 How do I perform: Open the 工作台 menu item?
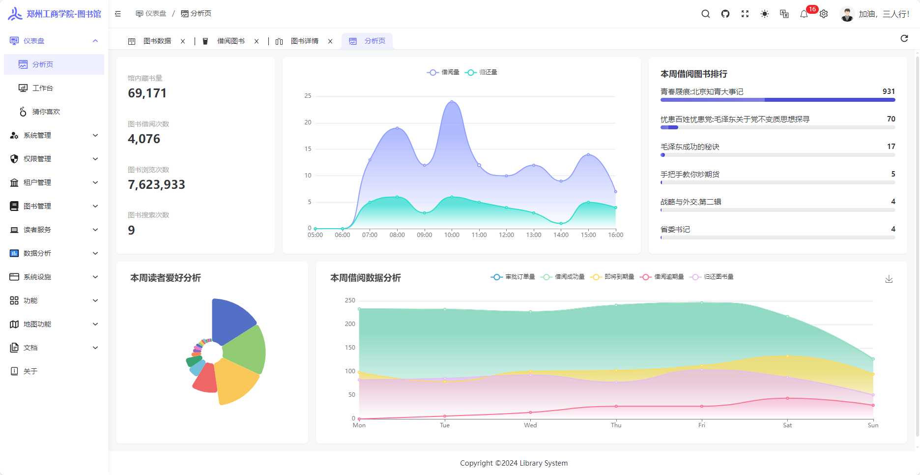click(x=54, y=88)
